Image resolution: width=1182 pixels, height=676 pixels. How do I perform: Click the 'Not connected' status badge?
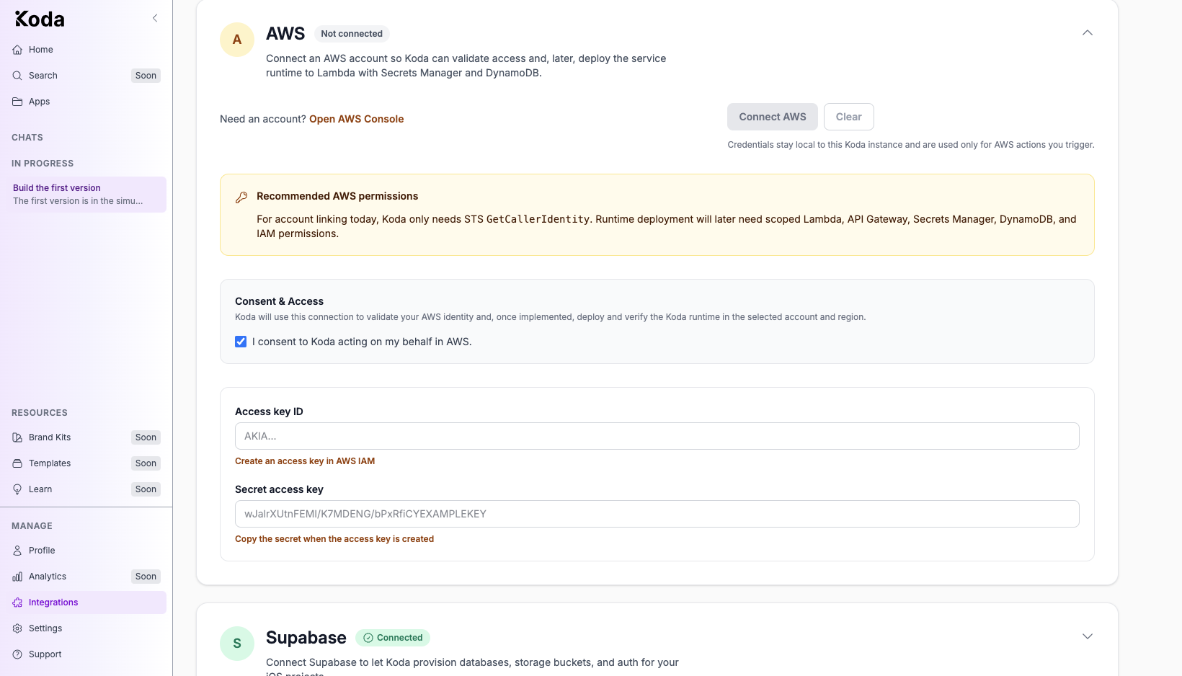(352, 34)
